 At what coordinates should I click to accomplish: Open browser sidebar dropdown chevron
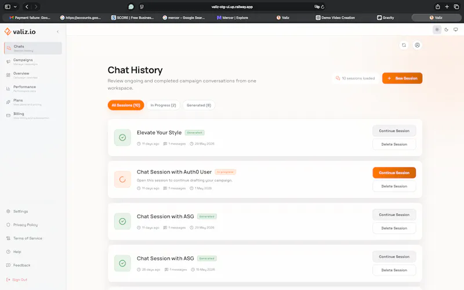[15, 6]
